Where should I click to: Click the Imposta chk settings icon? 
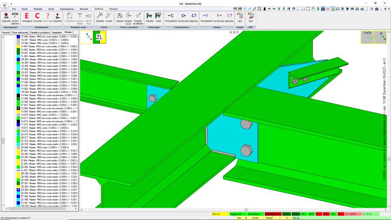coord(6,18)
